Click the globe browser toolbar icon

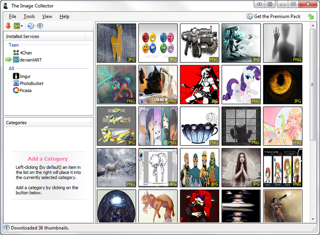[x=31, y=26]
